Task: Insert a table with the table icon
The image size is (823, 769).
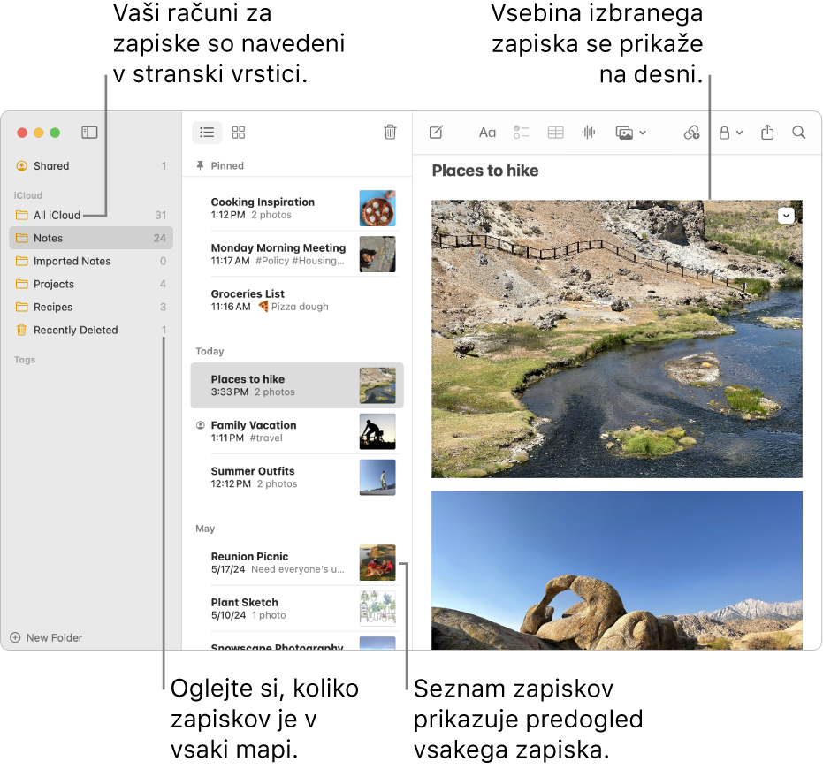Action: click(x=555, y=133)
